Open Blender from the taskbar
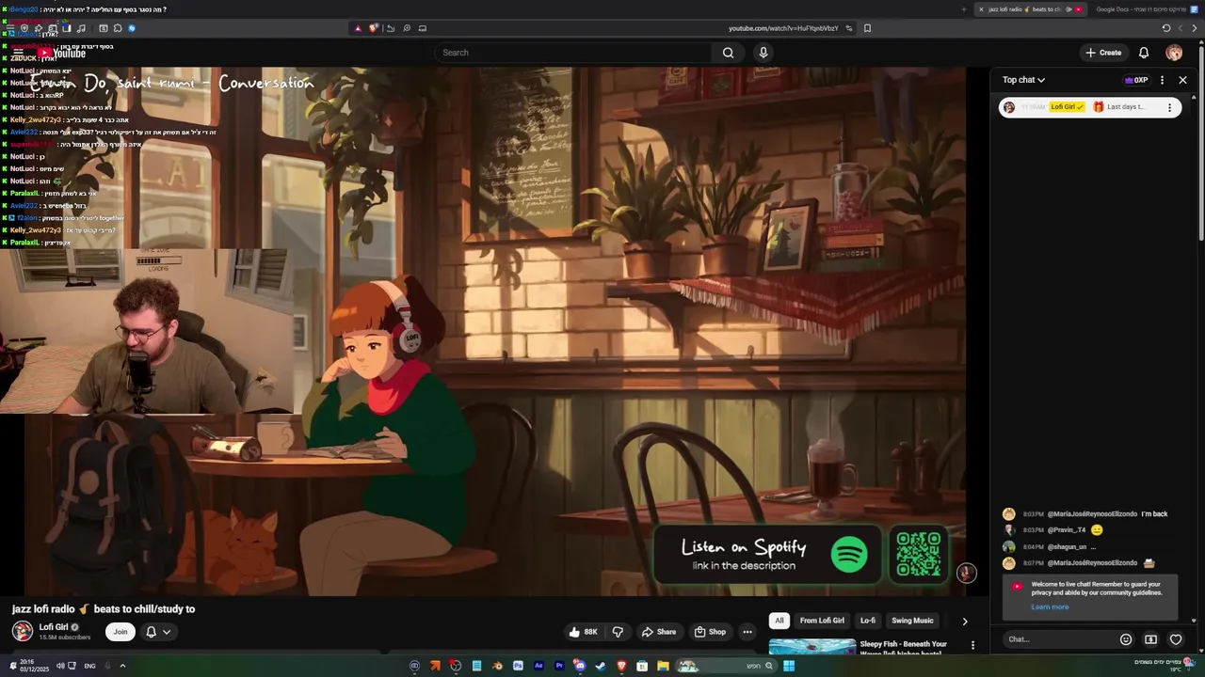Image resolution: width=1205 pixels, height=677 pixels. [497, 666]
